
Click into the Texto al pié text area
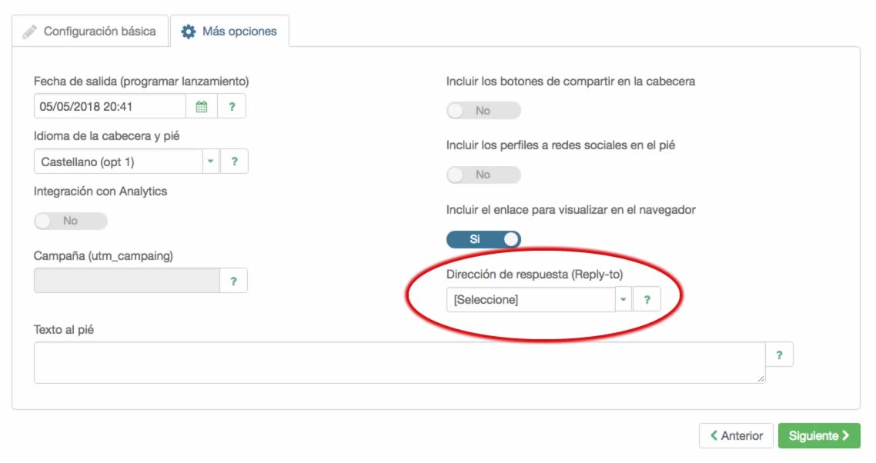(x=400, y=362)
